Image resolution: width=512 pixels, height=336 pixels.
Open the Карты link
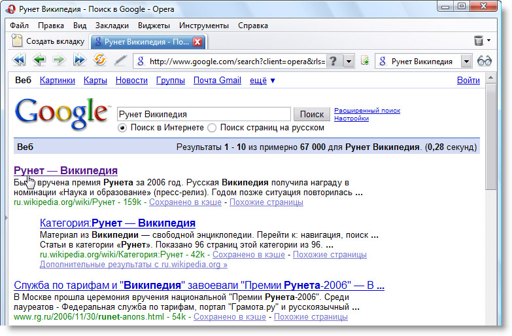click(x=95, y=81)
